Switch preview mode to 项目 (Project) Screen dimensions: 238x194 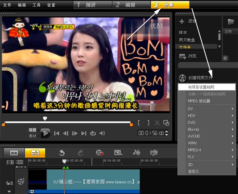[33, 130]
